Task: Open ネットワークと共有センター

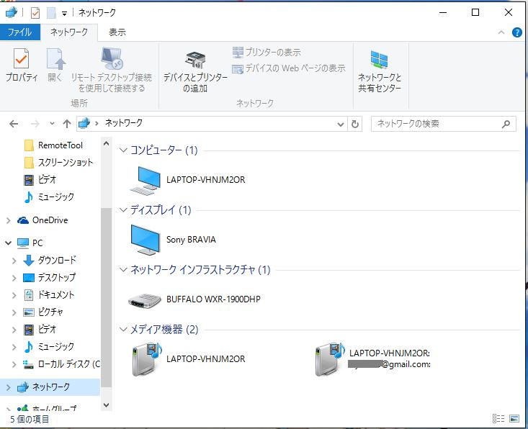Action: [380, 71]
